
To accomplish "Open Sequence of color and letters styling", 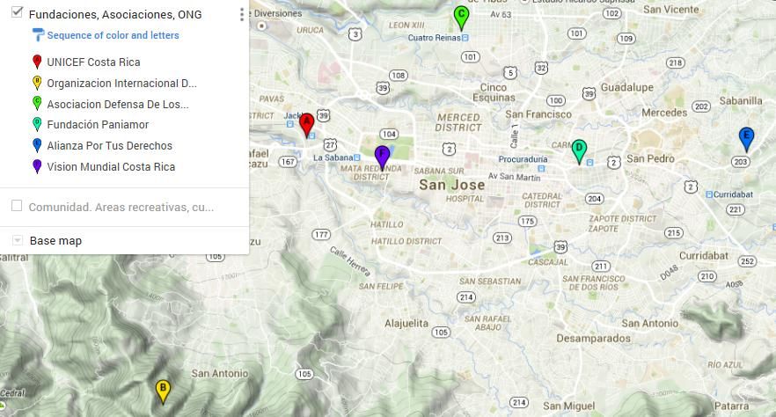I will click(113, 36).
